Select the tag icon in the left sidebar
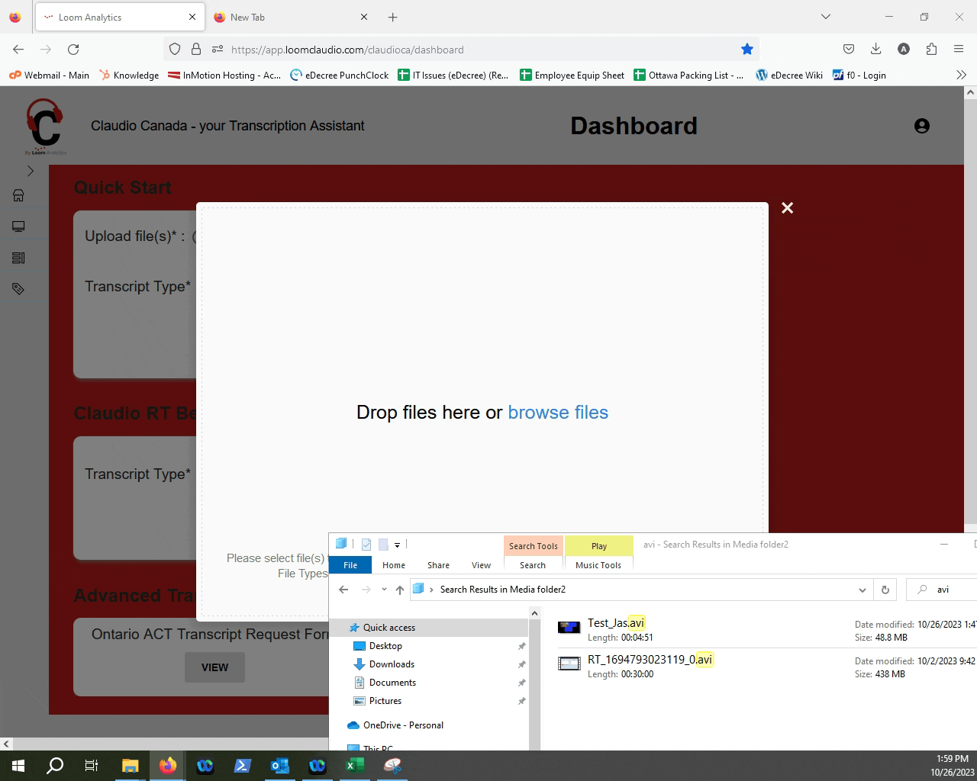 click(x=19, y=289)
